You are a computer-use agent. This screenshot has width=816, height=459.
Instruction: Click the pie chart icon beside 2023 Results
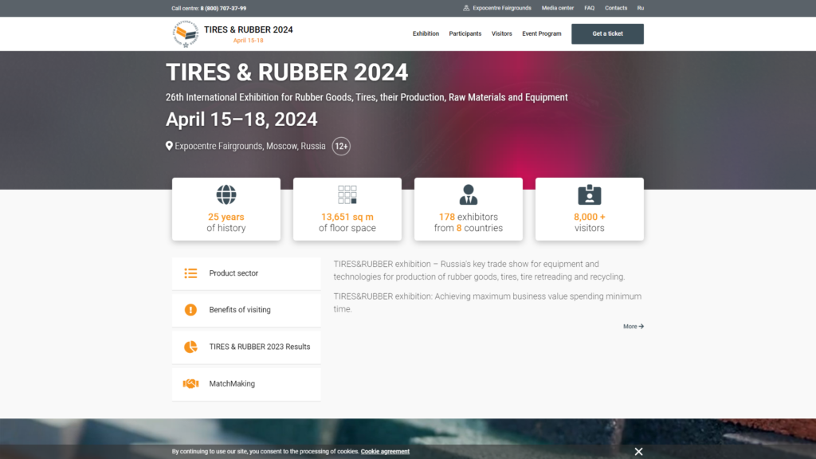[190, 347]
